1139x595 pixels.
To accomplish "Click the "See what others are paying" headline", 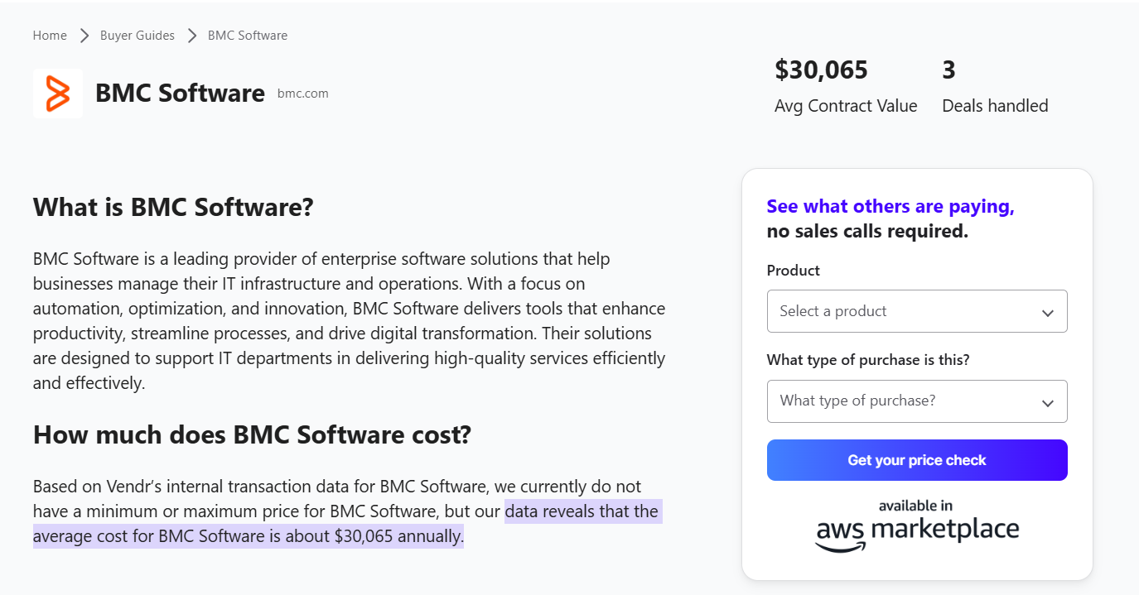I will [x=890, y=207].
